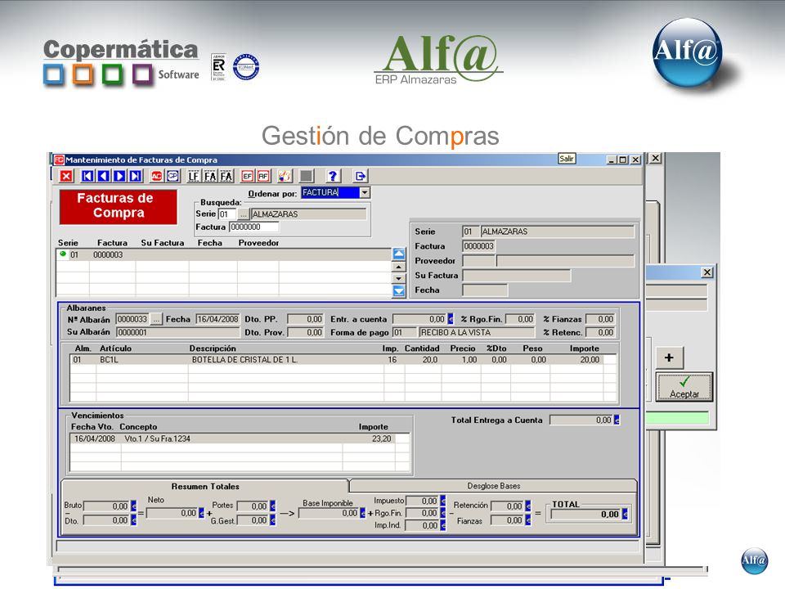Click currency icon beside Entr. a cuenta
Viewport: 785px width, 589px height.
pyautogui.click(x=451, y=319)
